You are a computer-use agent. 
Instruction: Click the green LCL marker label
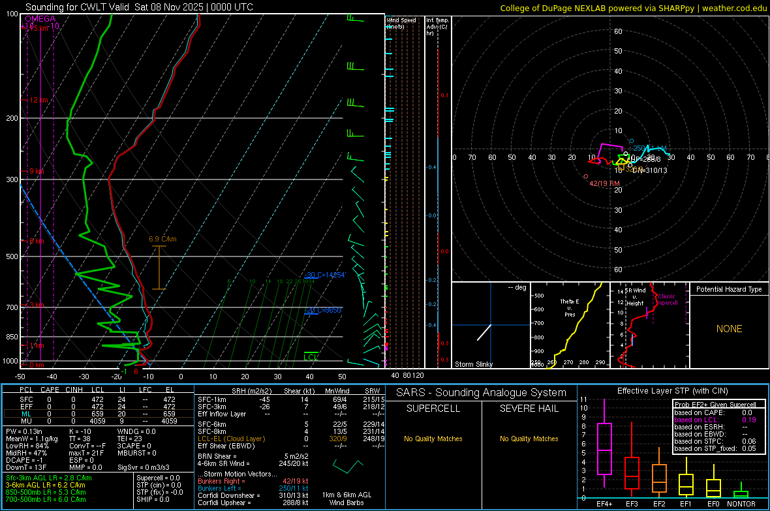pos(311,357)
